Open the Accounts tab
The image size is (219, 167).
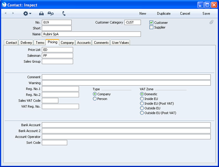84,42
